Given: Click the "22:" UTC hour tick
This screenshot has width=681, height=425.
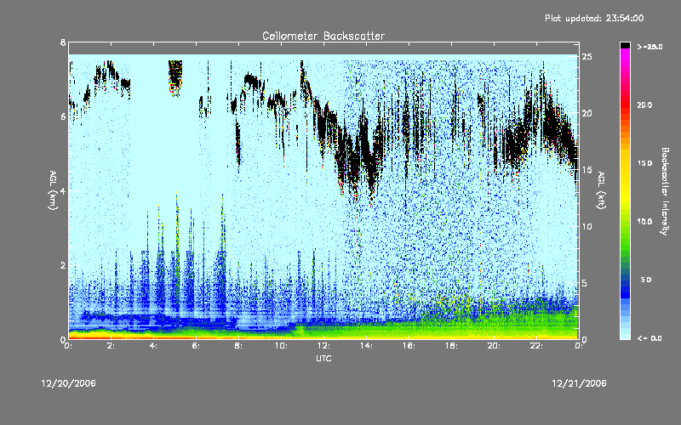Looking at the screenshot, I should pyautogui.click(x=537, y=346).
